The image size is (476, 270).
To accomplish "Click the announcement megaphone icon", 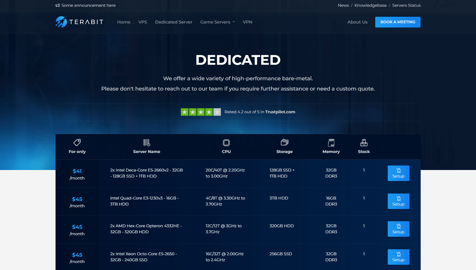I will pyautogui.click(x=58, y=5).
